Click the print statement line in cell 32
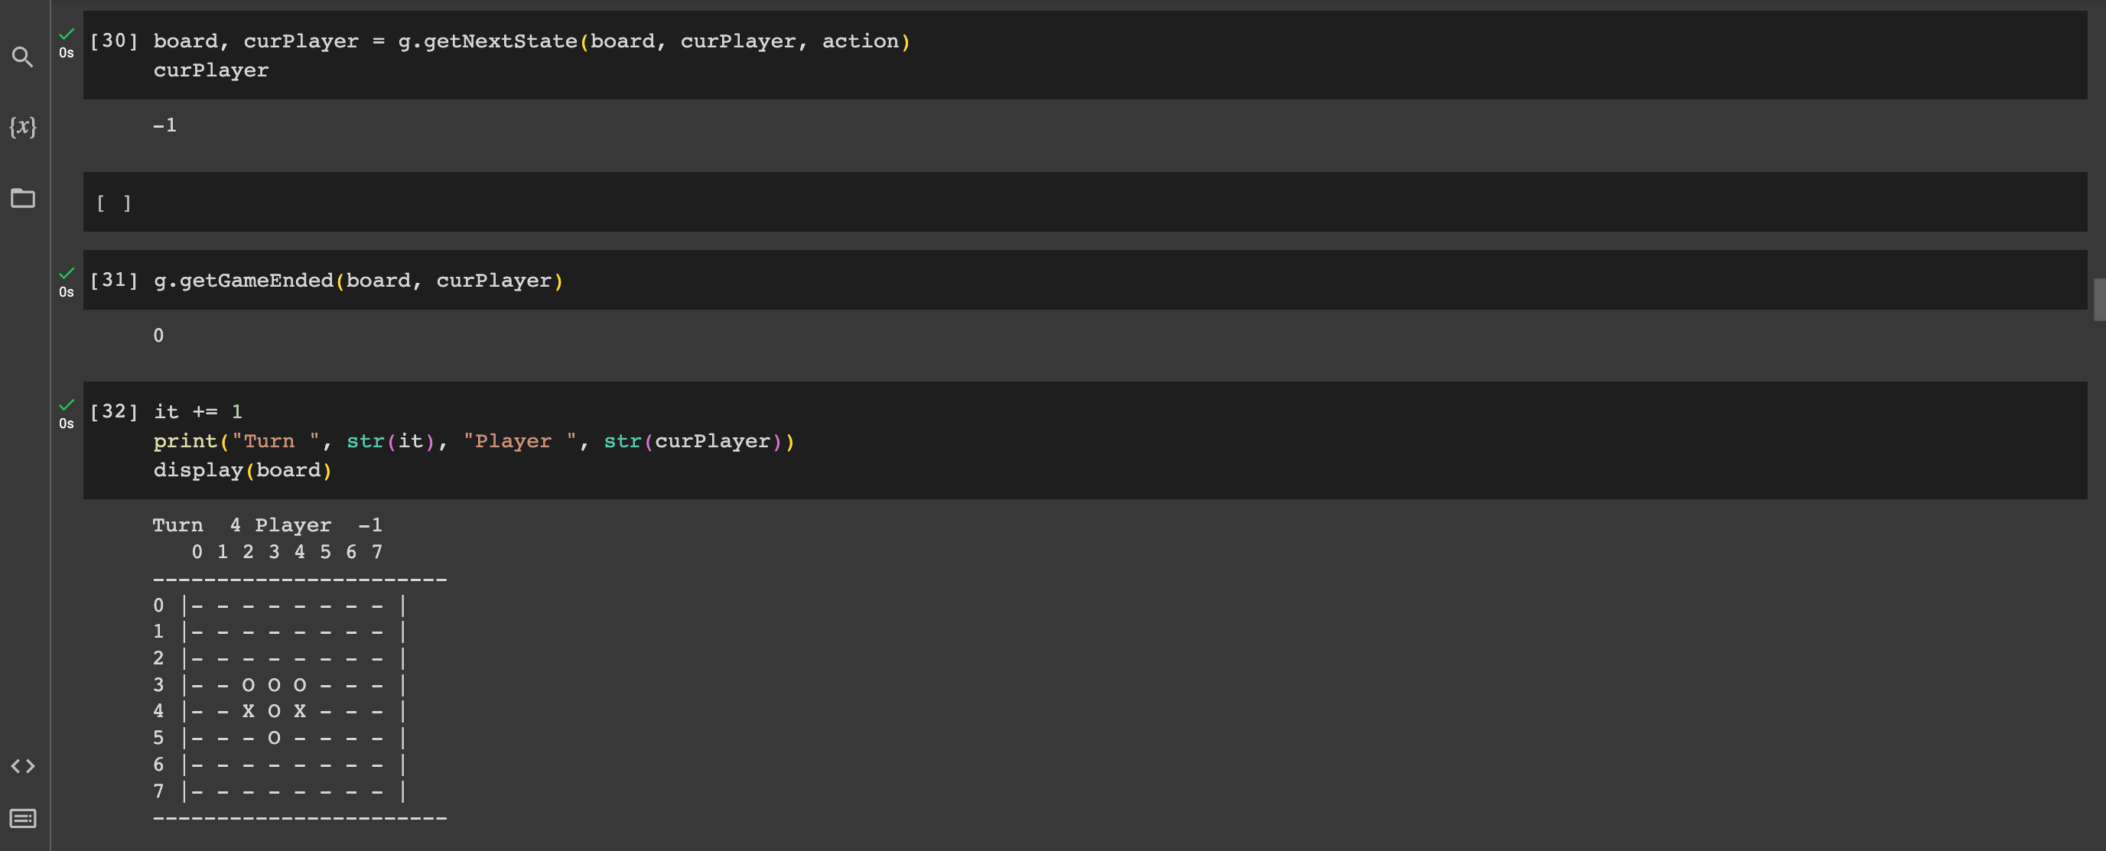 pos(474,440)
